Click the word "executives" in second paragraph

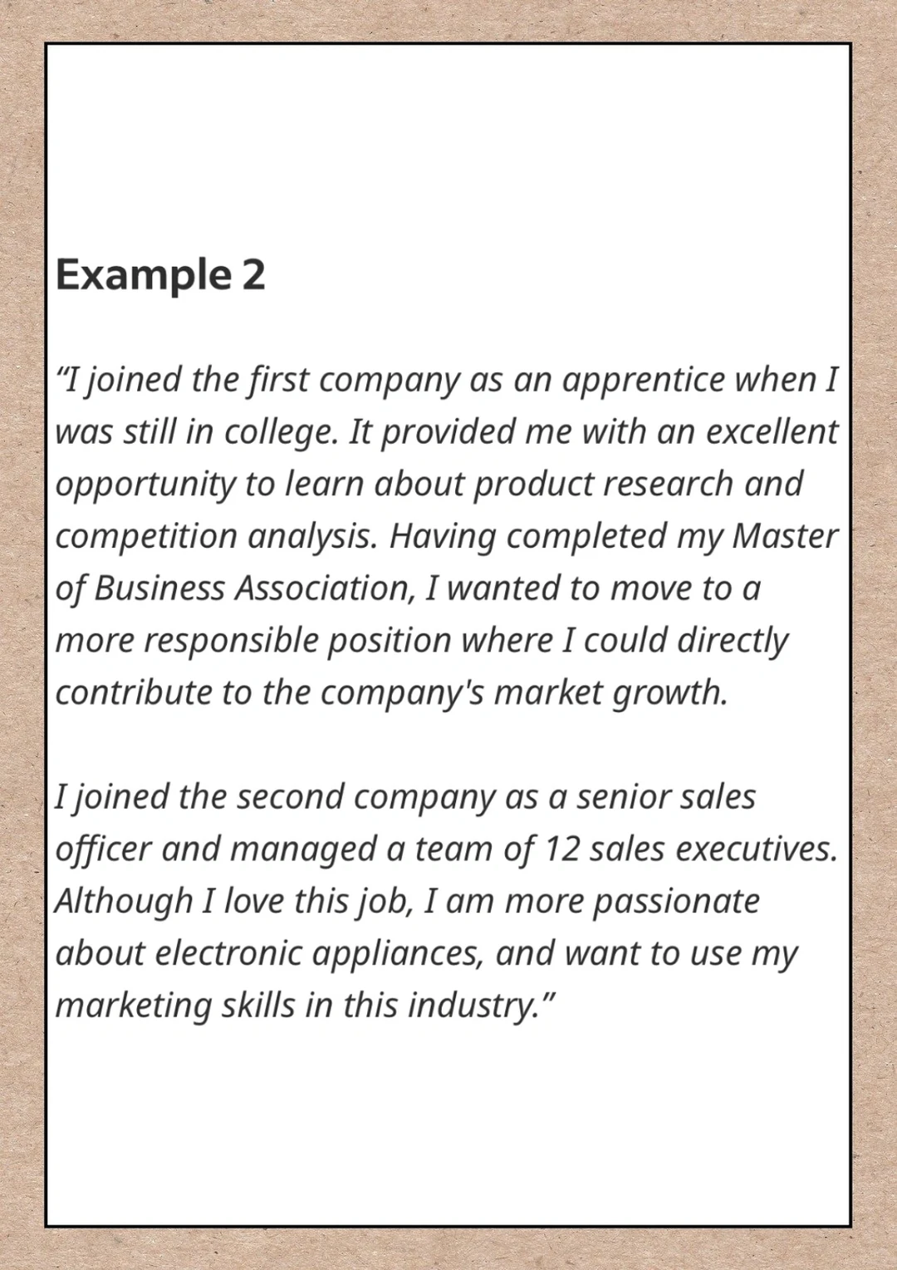[x=756, y=849]
